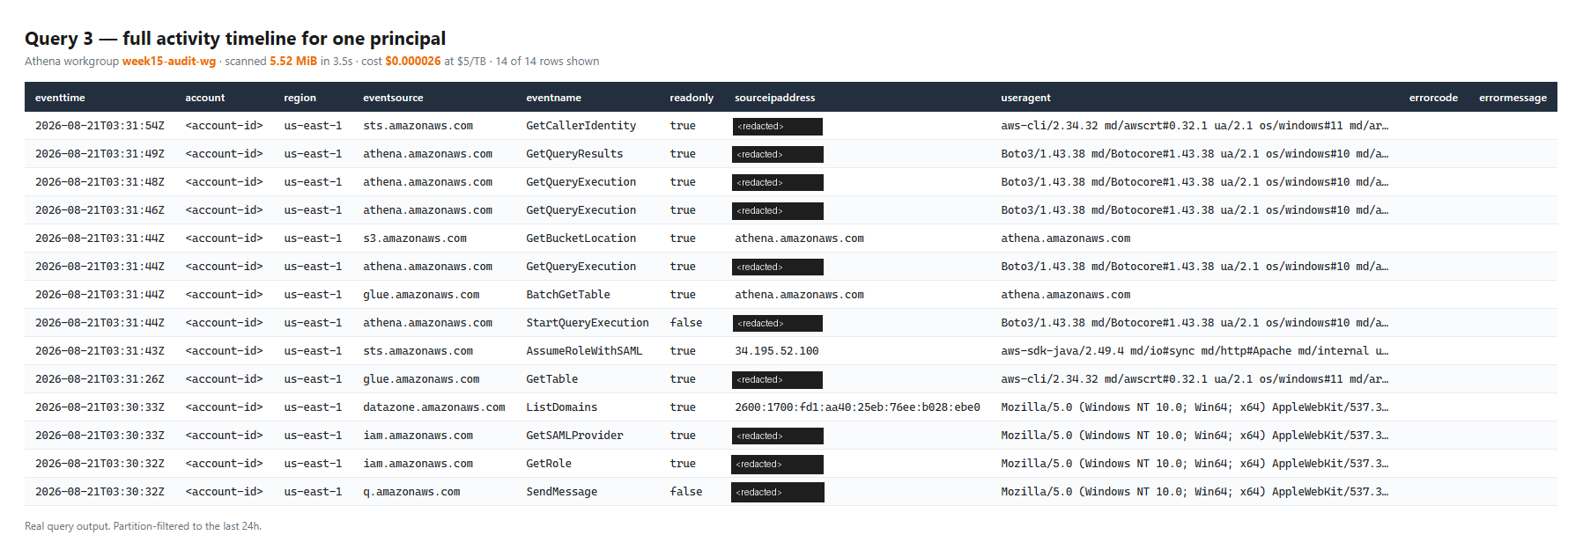Click timestamp 2026-08-21T03:31:54Z
The height and width of the screenshot is (557, 1583).
click(100, 126)
